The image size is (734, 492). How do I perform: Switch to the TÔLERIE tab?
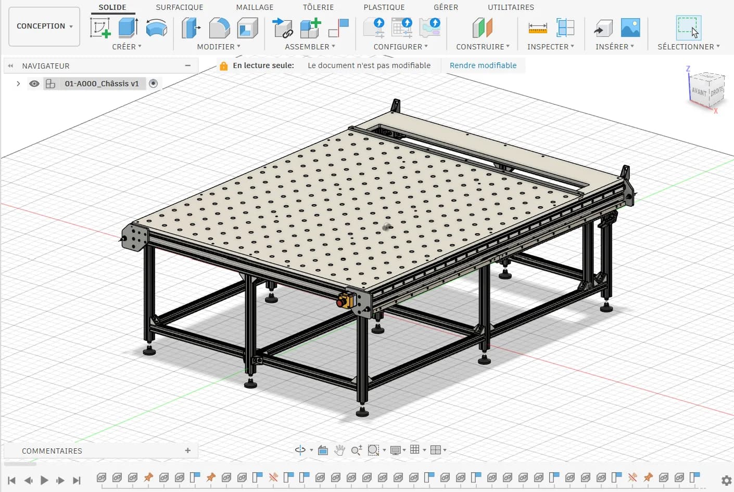(319, 7)
